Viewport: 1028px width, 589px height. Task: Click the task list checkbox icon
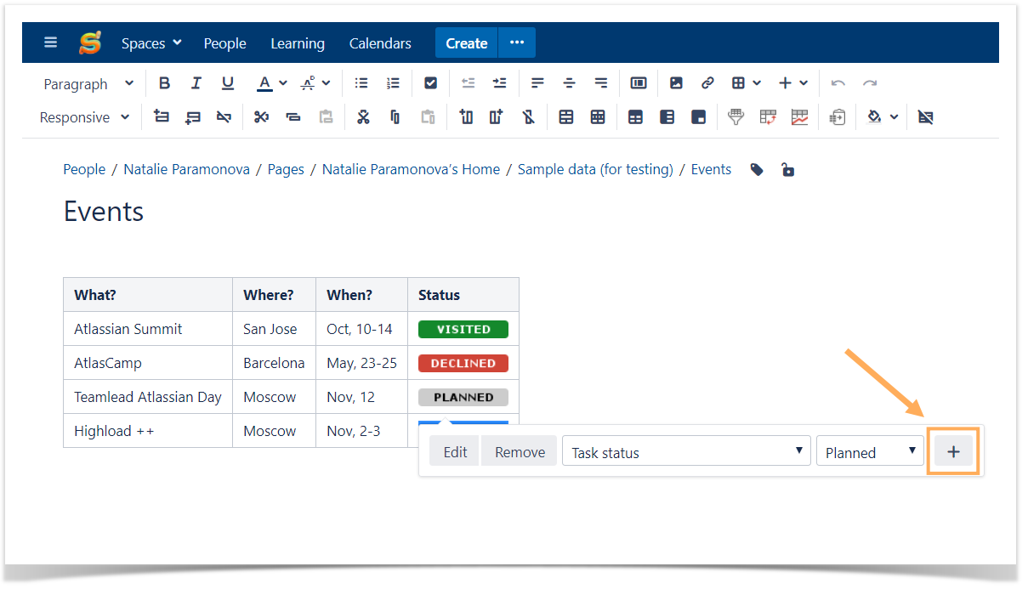point(430,83)
